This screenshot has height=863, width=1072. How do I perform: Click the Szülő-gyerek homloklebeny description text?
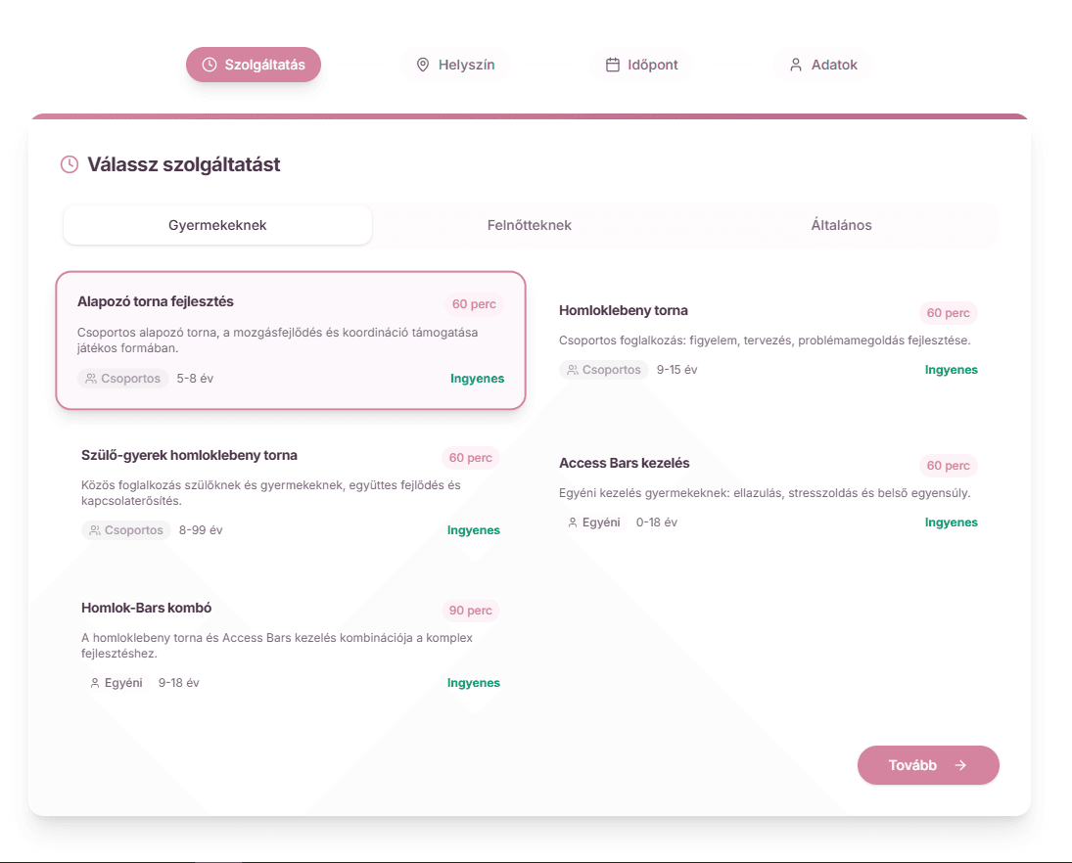click(271, 493)
